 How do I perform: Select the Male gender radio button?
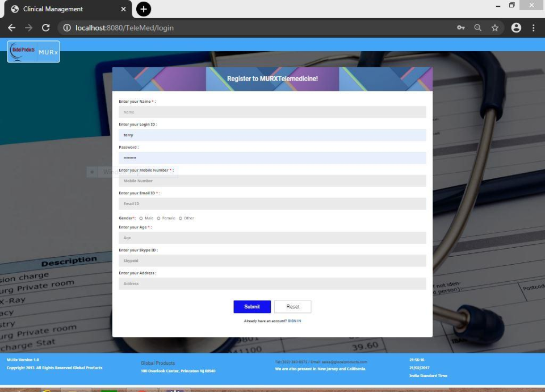click(x=141, y=218)
